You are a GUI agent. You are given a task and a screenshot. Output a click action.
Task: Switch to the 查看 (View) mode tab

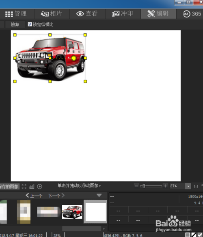87,14
